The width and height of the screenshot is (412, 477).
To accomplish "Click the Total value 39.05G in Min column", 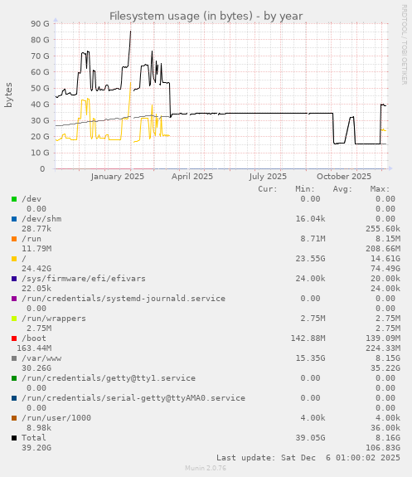I will [310, 438].
